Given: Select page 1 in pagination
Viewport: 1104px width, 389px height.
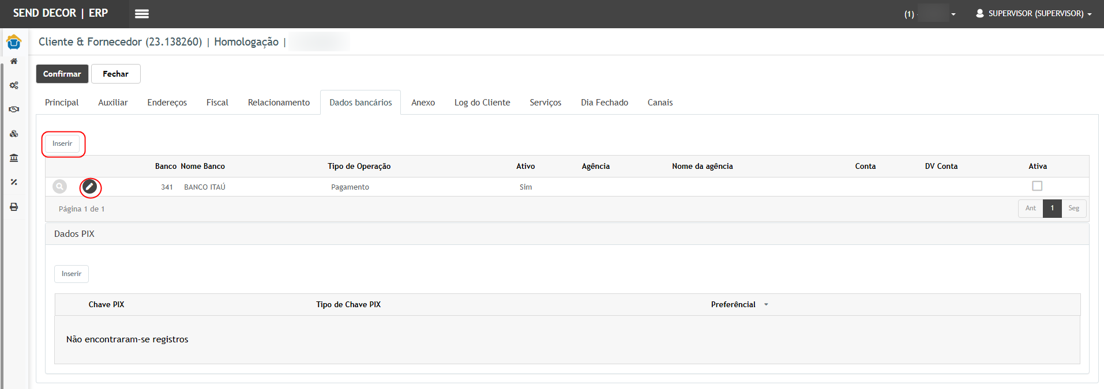Looking at the screenshot, I should 1052,208.
